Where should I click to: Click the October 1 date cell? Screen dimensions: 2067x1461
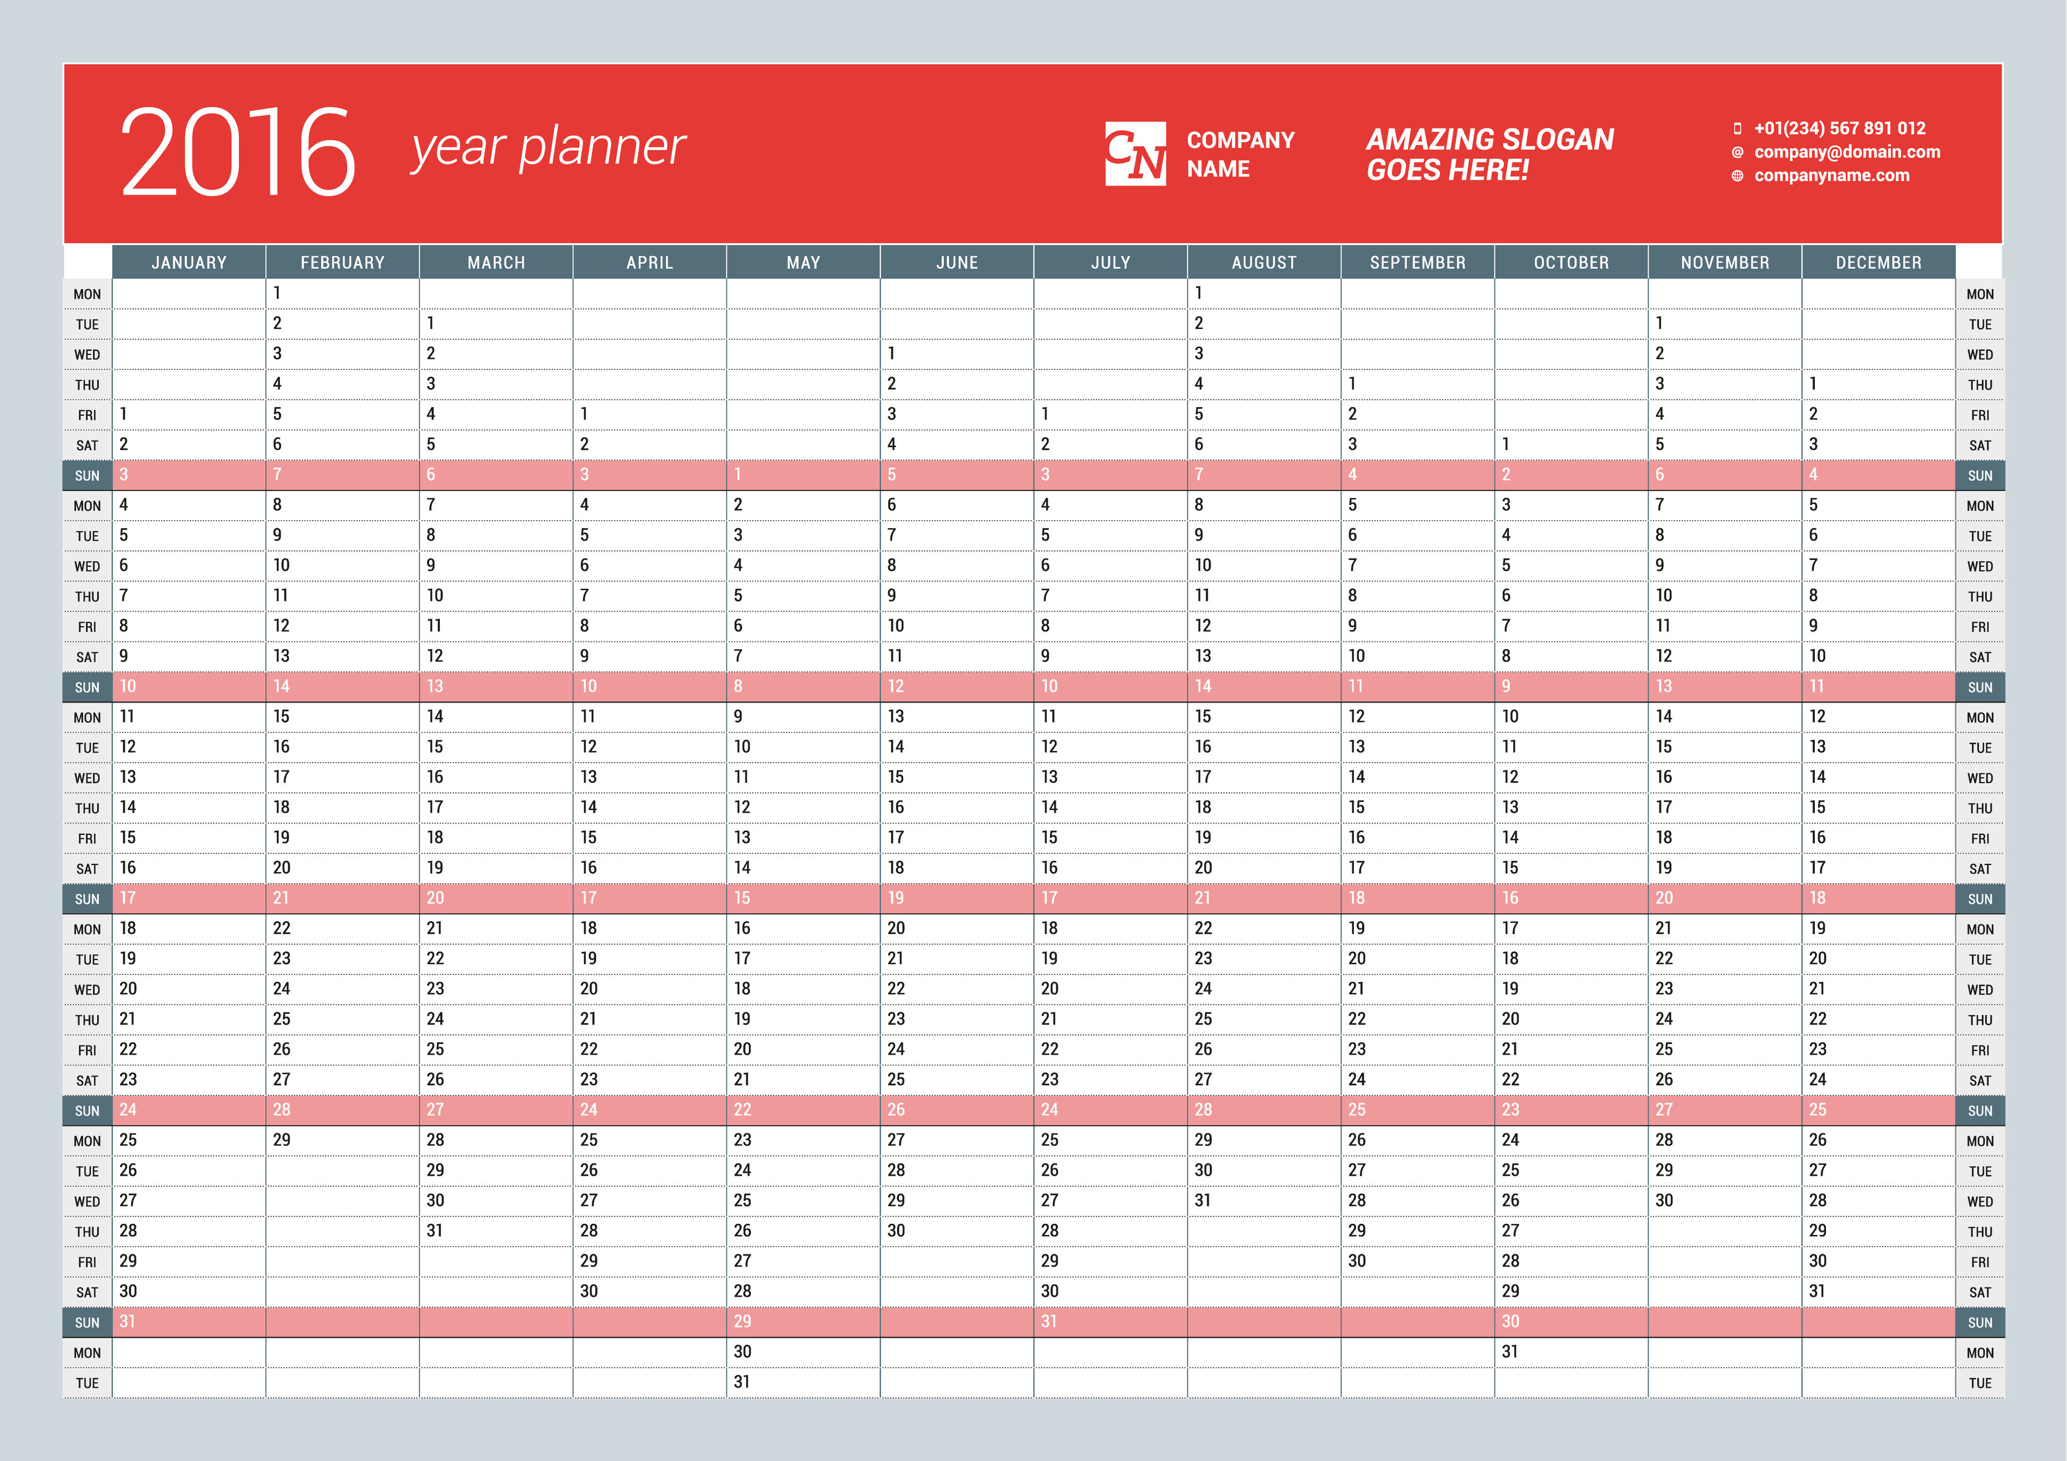tap(1572, 445)
